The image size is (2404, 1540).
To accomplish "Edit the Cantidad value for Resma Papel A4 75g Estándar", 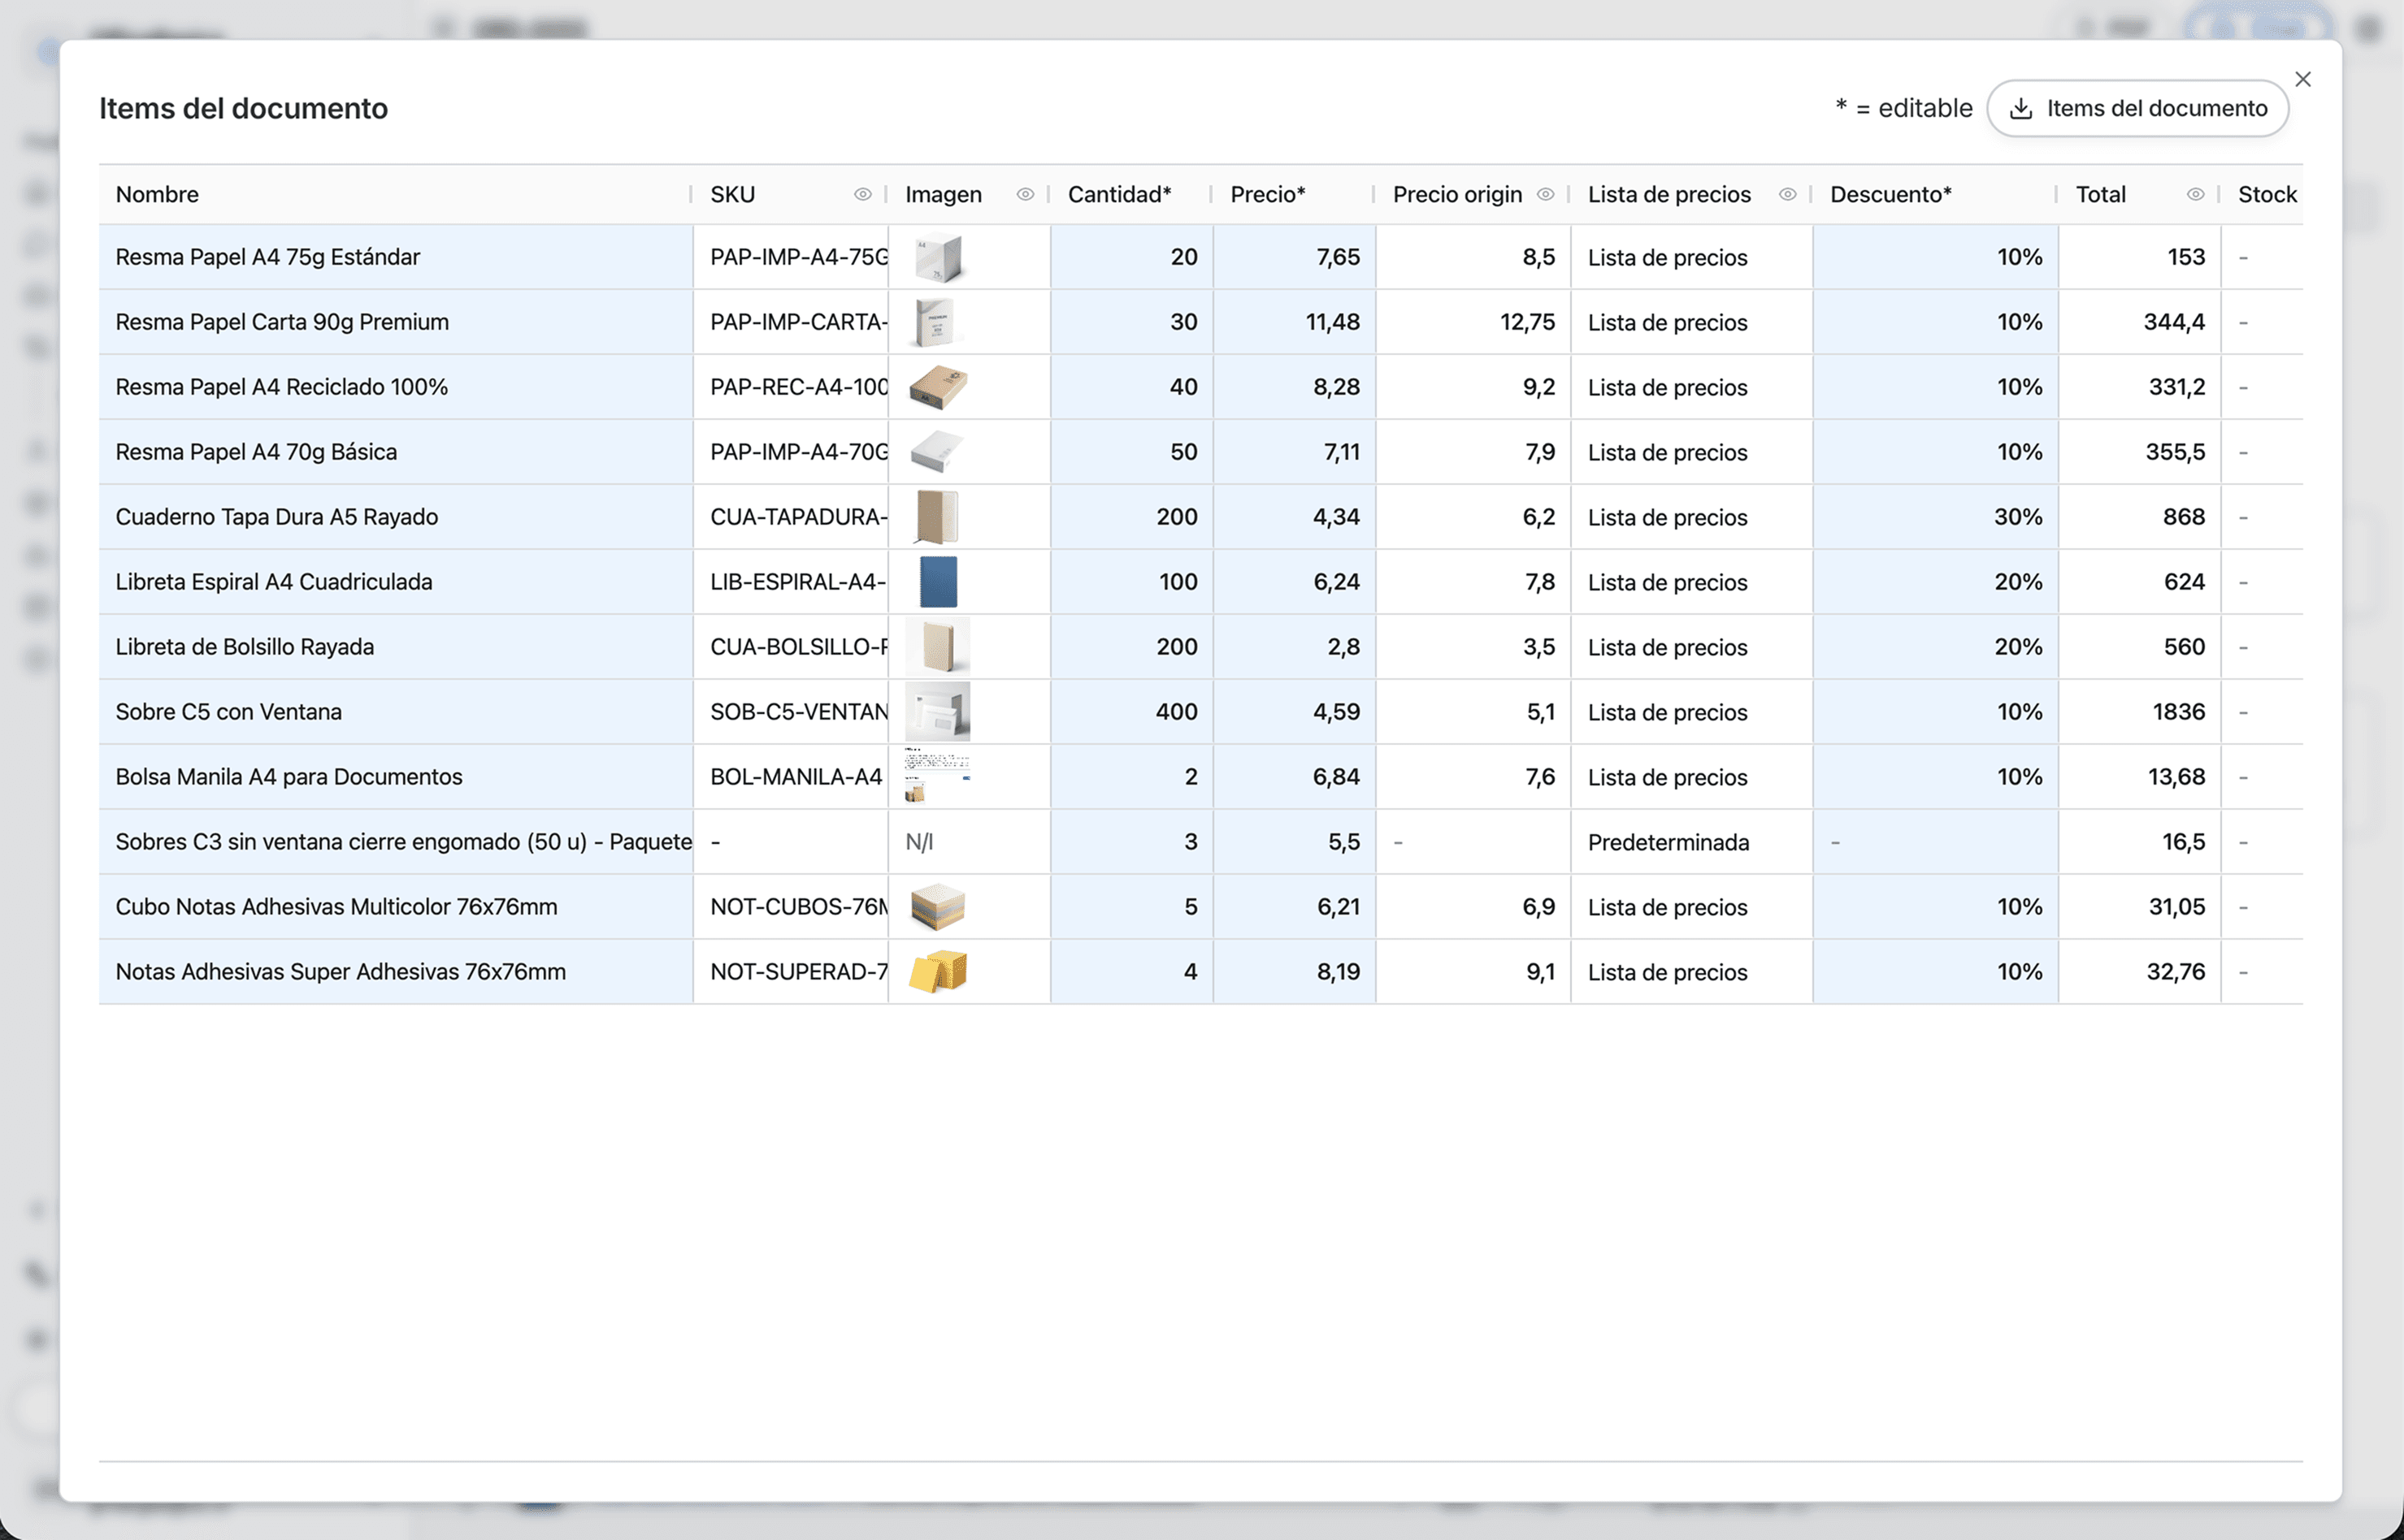I will point(1130,257).
